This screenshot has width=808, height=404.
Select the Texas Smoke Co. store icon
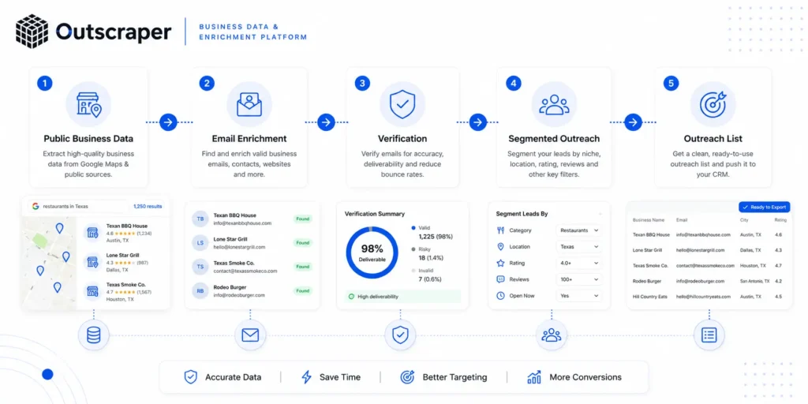(93, 291)
